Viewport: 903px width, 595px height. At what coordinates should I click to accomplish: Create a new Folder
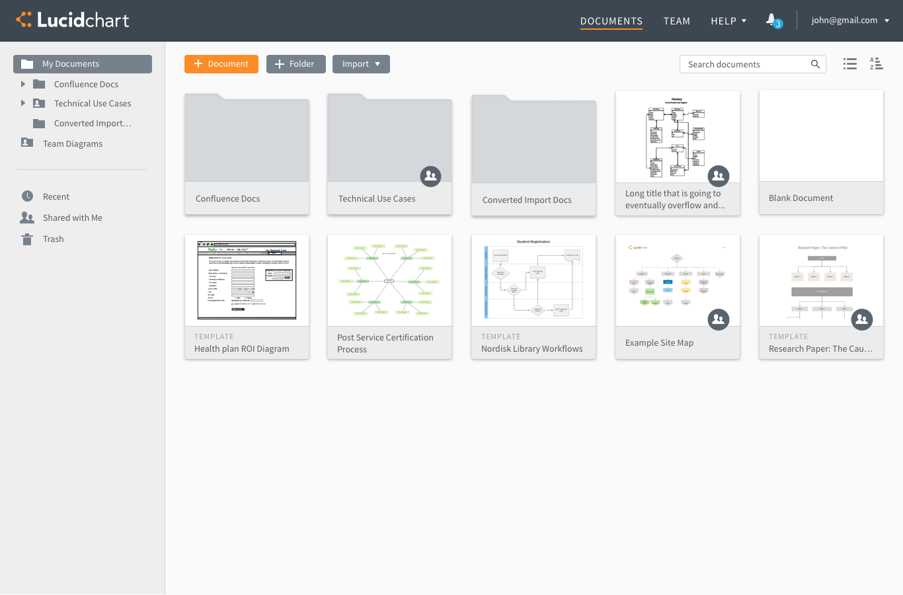(296, 64)
